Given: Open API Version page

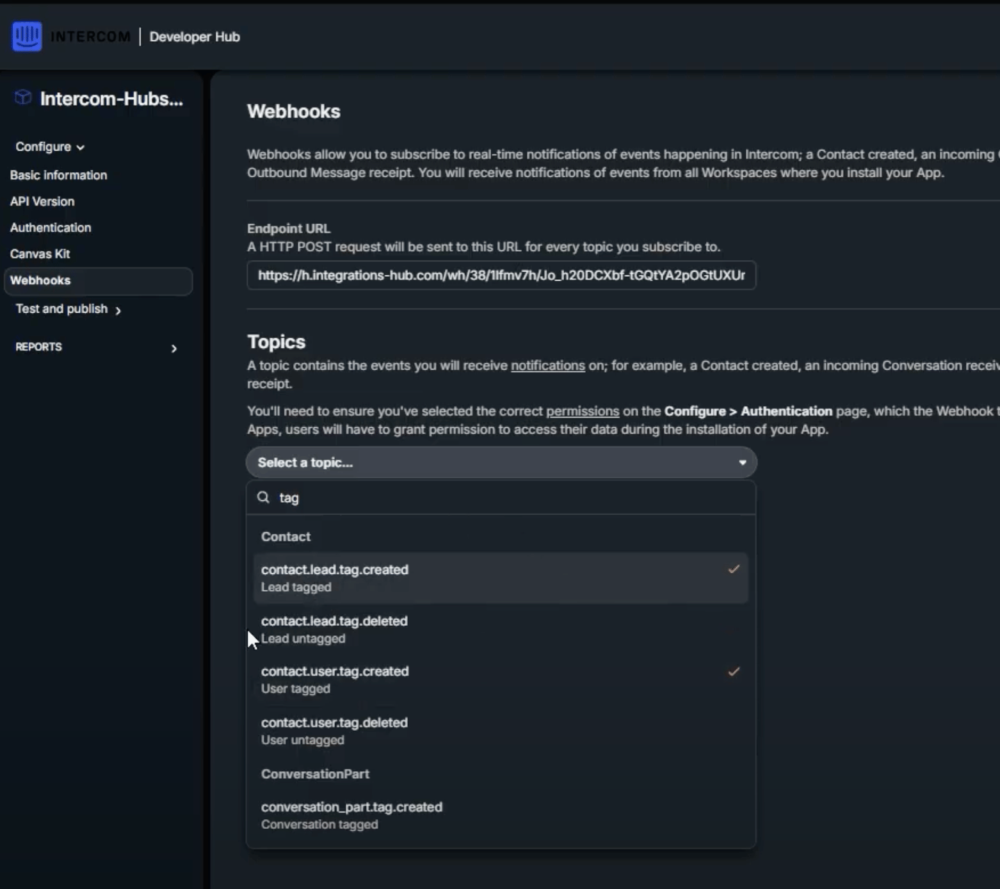Looking at the screenshot, I should 42,201.
